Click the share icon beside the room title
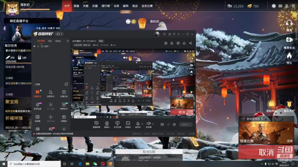The height and width of the screenshot is (167, 298). pos(190,43)
